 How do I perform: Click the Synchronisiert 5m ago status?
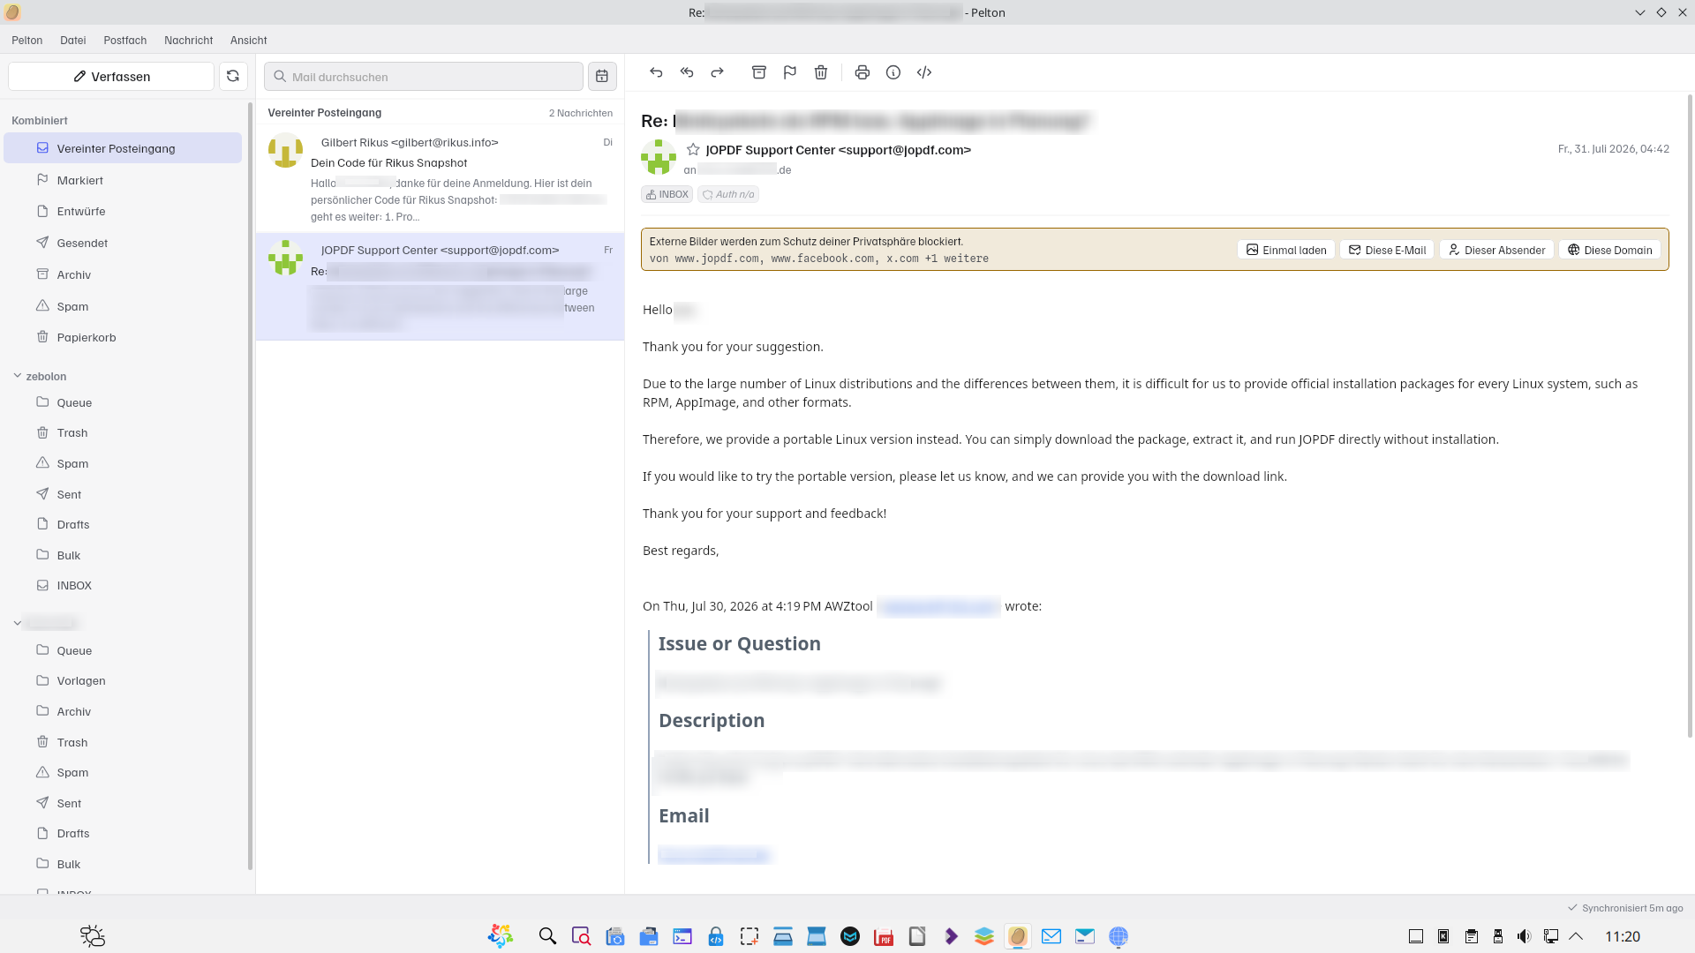click(x=1625, y=908)
